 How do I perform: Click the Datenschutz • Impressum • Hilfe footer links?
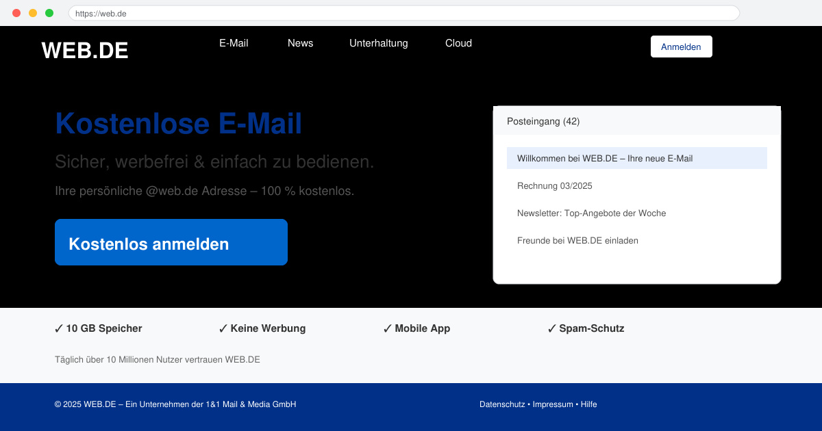point(538,404)
